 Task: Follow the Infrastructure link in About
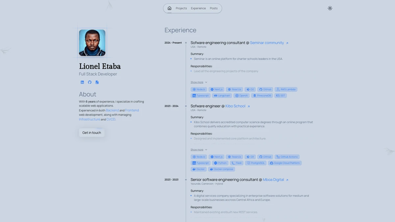90,119
